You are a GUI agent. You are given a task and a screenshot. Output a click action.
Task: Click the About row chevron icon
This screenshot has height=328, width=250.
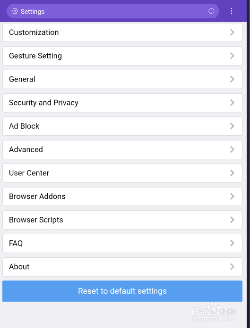point(232,267)
